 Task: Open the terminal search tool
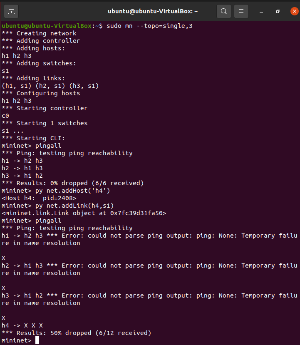pos(224,11)
